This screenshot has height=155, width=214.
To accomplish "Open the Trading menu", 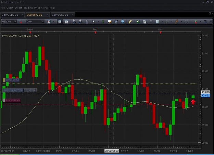I will [28, 8].
